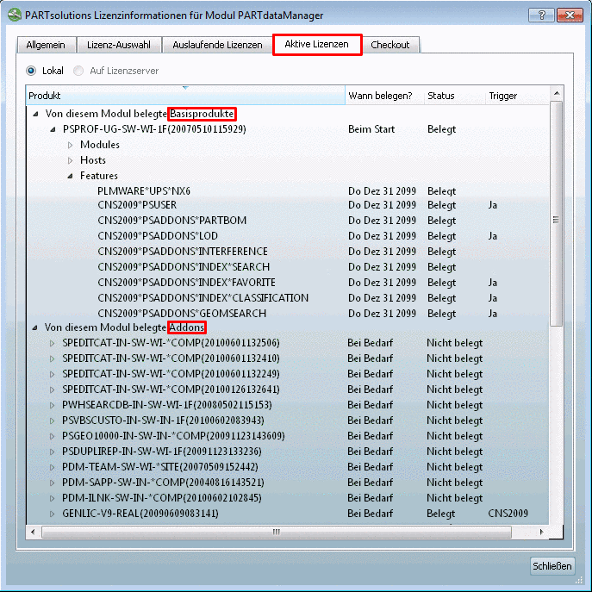Open the Allgemein tab
The image size is (592, 592).
[46, 45]
